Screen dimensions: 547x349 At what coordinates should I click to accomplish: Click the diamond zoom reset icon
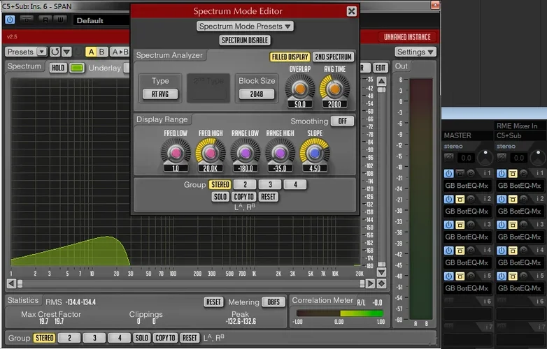click(382, 284)
